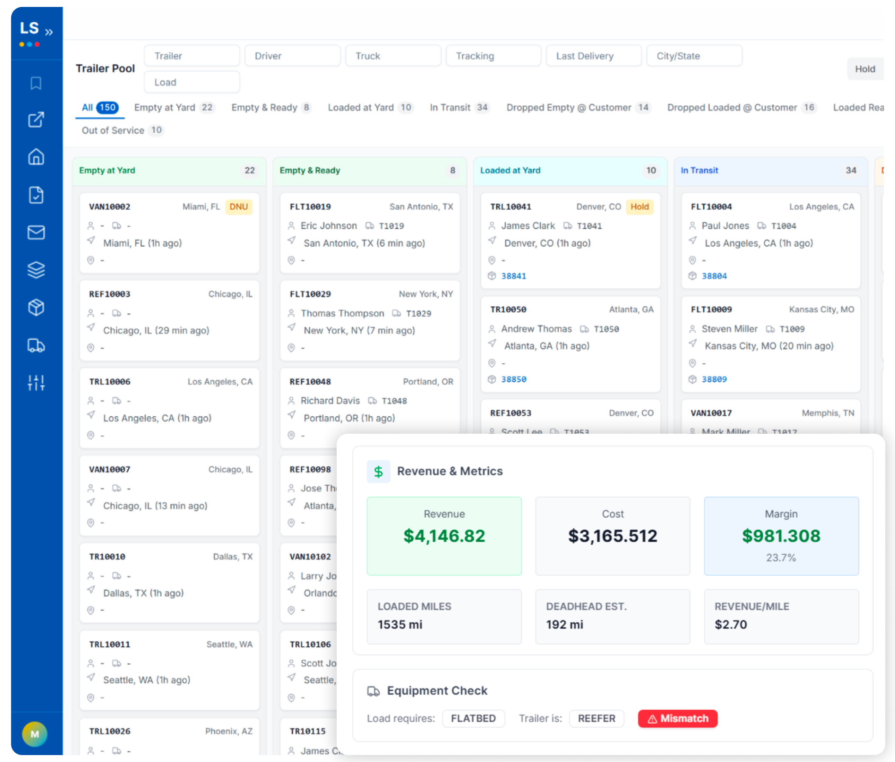Click the REEFER trailer type tag
The height and width of the screenshot is (762, 895).
(x=596, y=718)
